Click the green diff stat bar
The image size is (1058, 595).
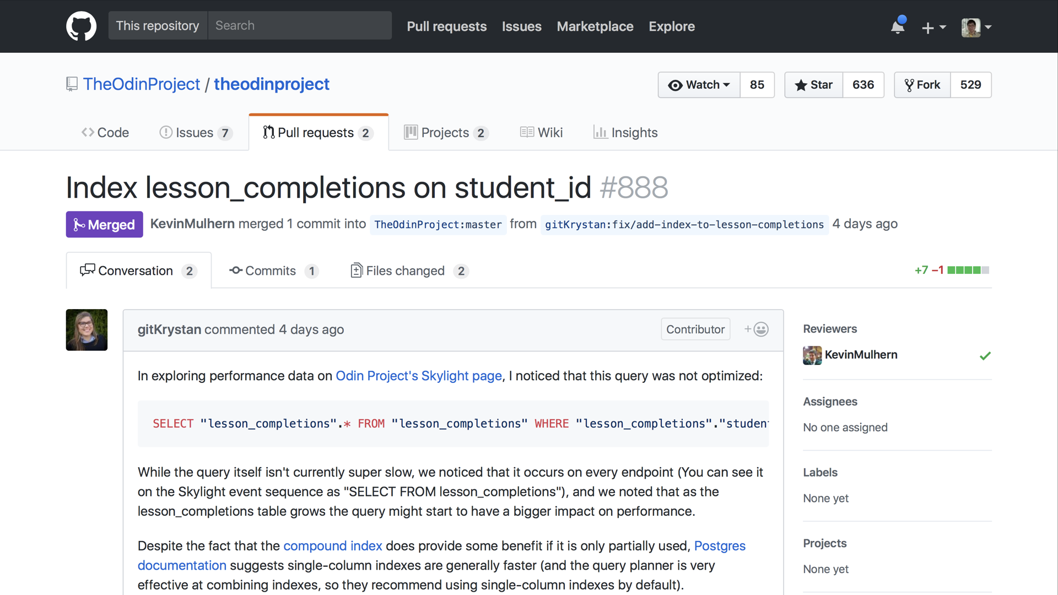[x=964, y=271]
